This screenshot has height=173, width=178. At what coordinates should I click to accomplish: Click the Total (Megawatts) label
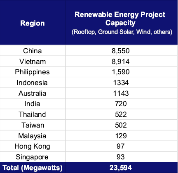click(x=33, y=168)
